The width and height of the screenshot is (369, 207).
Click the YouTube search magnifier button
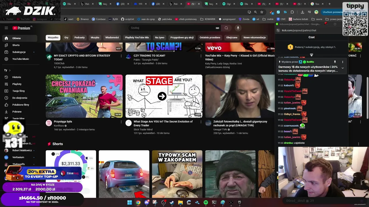[226, 28]
